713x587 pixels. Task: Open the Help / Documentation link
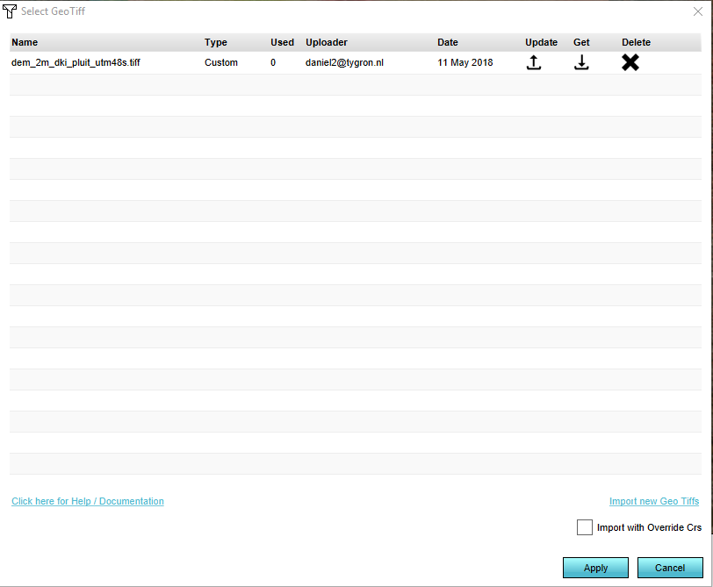point(88,501)
